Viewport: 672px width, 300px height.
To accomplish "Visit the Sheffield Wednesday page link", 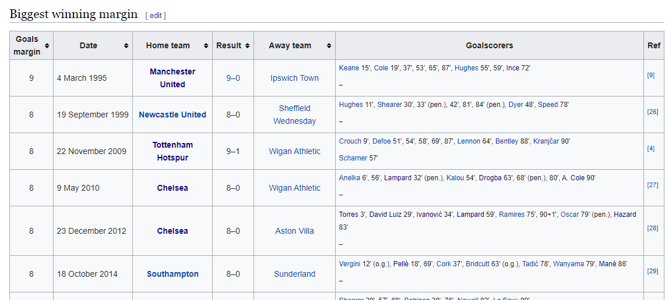I will click(294, 115).
